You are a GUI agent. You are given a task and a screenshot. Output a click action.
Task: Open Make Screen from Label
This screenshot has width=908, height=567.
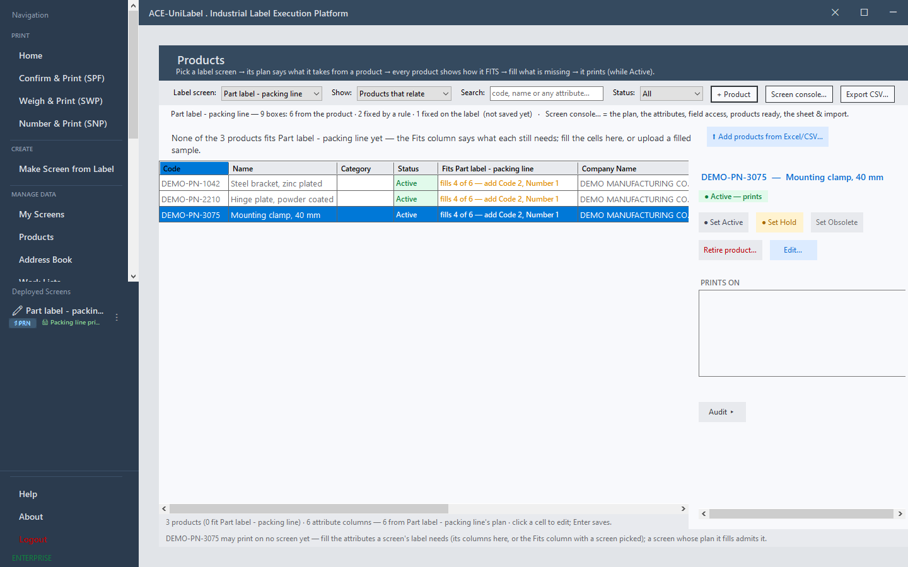[66, 169]
